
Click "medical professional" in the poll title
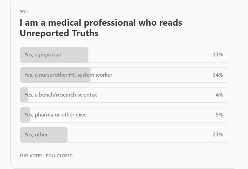coord(92,23)
